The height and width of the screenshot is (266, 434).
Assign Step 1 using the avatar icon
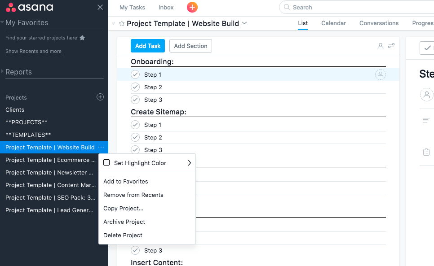click(380, 75)
